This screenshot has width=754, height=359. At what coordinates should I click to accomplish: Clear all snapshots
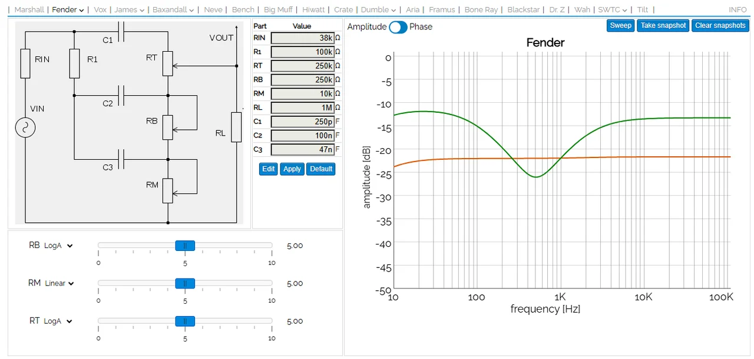720,26
